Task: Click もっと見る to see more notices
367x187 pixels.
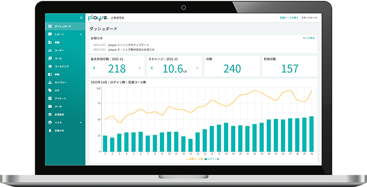Action: pos(309,38)
